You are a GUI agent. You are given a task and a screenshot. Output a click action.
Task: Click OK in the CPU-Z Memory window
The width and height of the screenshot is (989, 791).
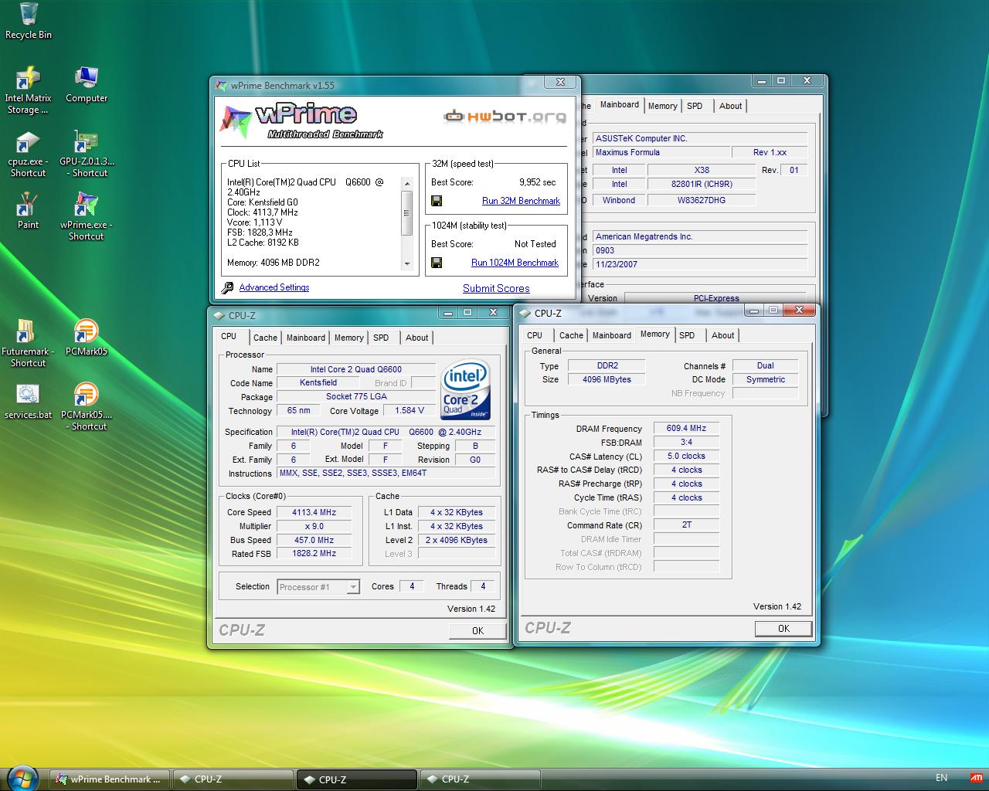coord(783,628)
